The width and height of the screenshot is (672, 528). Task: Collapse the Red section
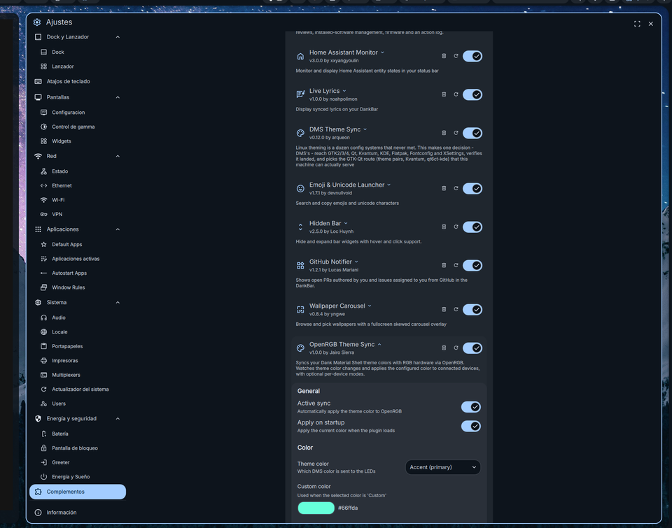pos(118,156)
